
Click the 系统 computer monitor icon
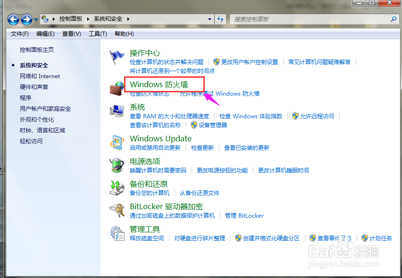117,111
